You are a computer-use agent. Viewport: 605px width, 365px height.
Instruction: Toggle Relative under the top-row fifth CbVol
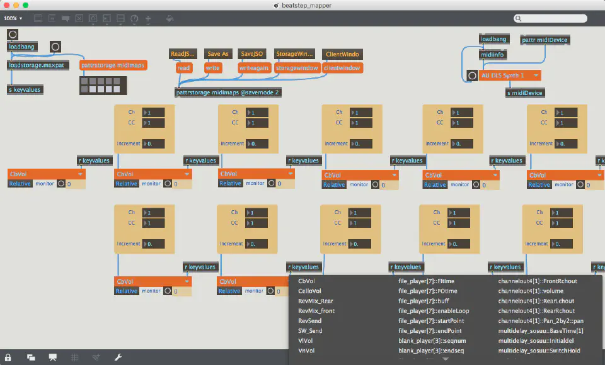[435, 184]
